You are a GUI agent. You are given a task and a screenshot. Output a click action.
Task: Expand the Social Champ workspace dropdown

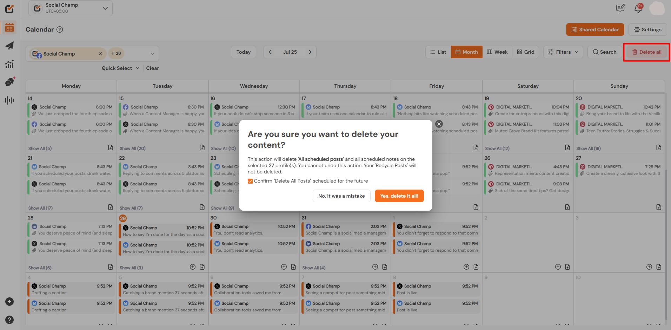pos(71,8)
